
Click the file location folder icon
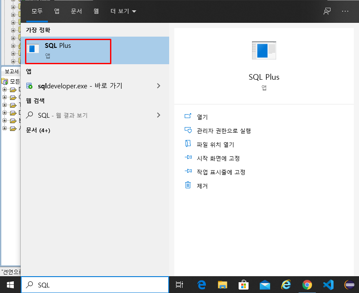click(x=188, y=143)
